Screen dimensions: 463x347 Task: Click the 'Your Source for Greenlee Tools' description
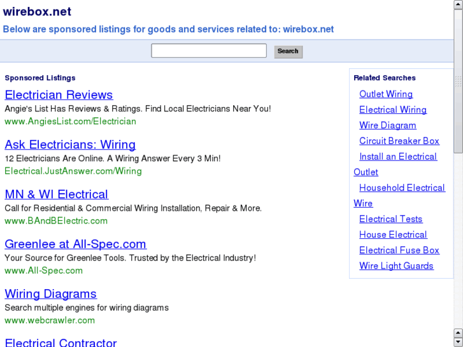coord(130,258)
